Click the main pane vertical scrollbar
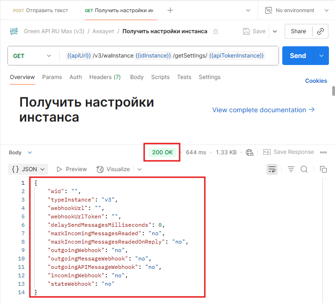This screenshot has width=335, height=303. [x=333, y=91]
